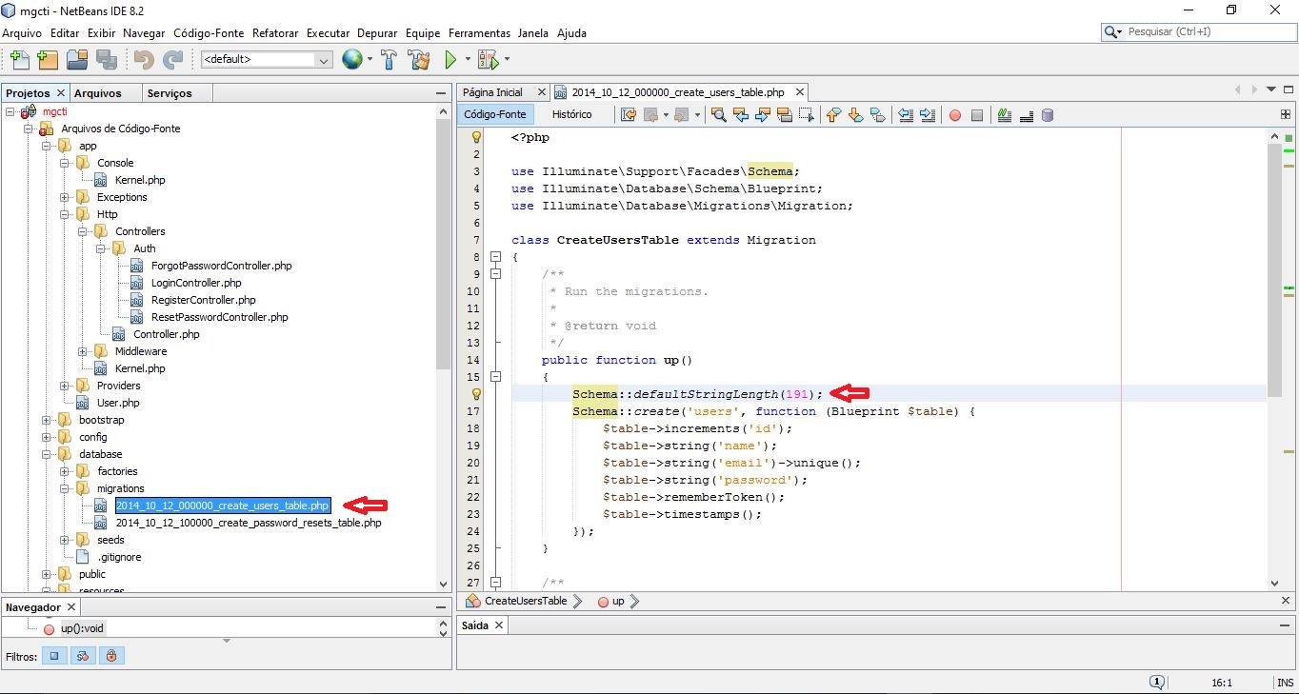The image size is (1299, 694).
Task: Open browser globe dropdown arrow
Action: click(370, 59)
